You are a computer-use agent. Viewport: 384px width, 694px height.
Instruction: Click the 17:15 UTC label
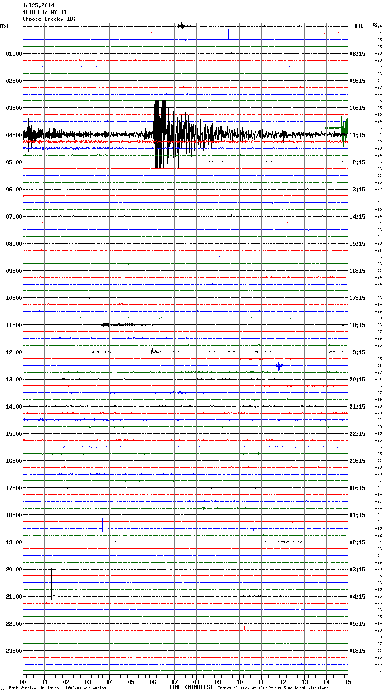click(x=357, y=298)
